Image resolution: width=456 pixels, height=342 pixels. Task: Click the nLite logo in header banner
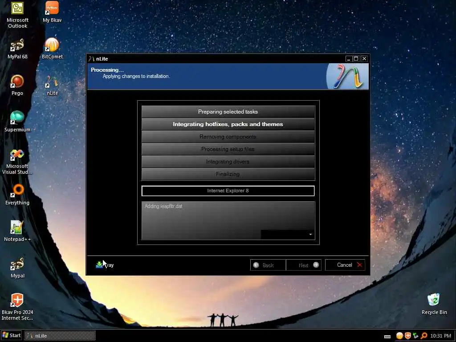pos(347,76)
